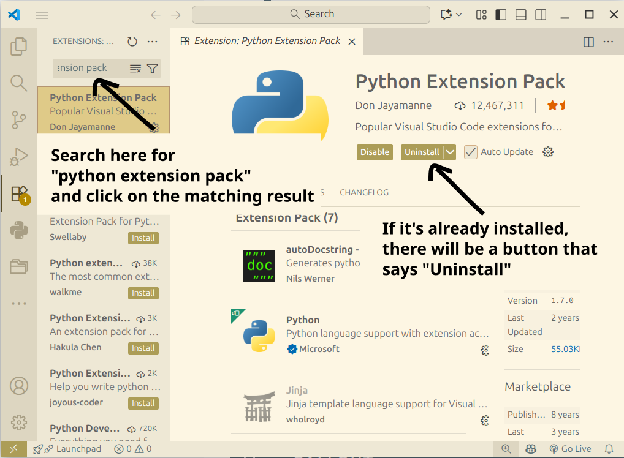Refresh the extensions list
624x458 pixels.
(132, 42)
